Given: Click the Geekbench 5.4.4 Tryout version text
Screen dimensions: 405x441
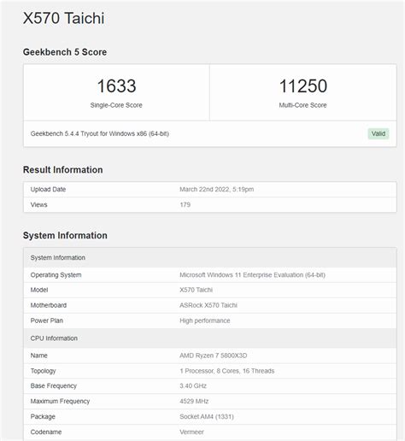Looking at the screenshot, I should (x=100, y=133).
